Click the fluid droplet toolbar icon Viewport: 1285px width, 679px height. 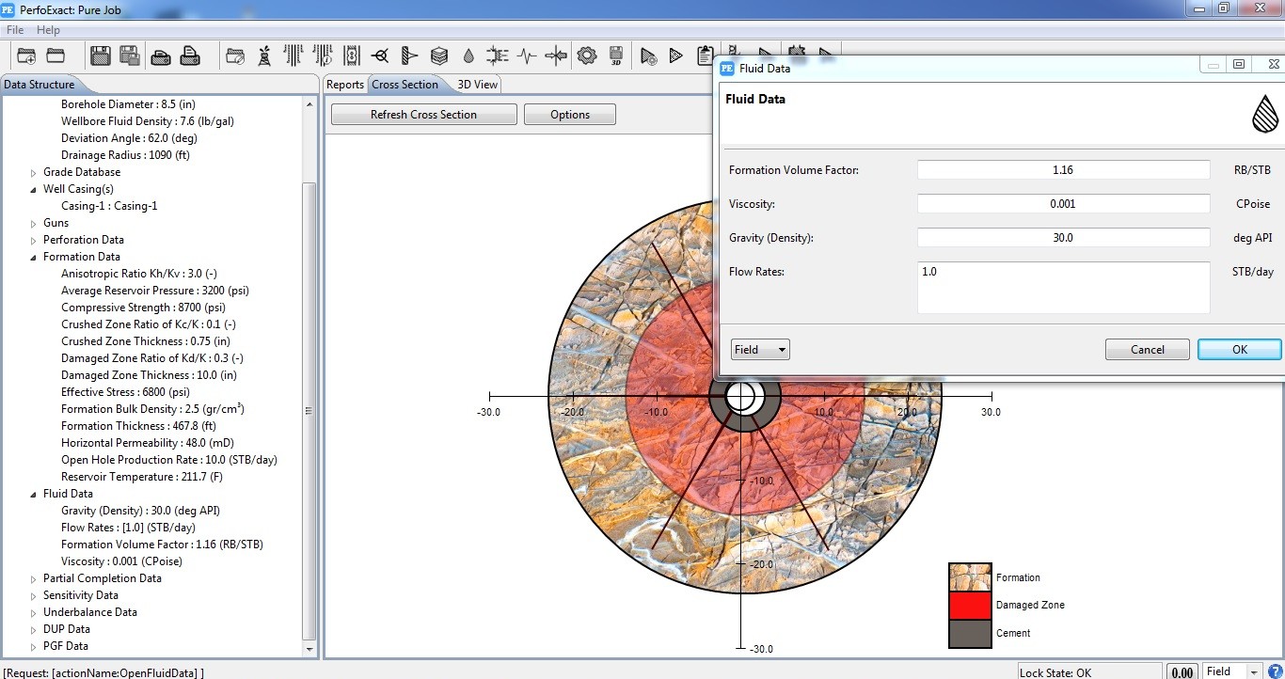(x=468, y=56)
